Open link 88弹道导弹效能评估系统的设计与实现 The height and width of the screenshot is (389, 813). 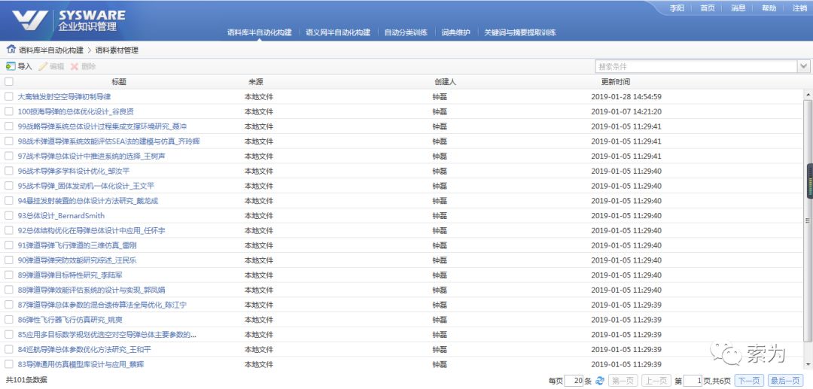[x=91, y=290]
